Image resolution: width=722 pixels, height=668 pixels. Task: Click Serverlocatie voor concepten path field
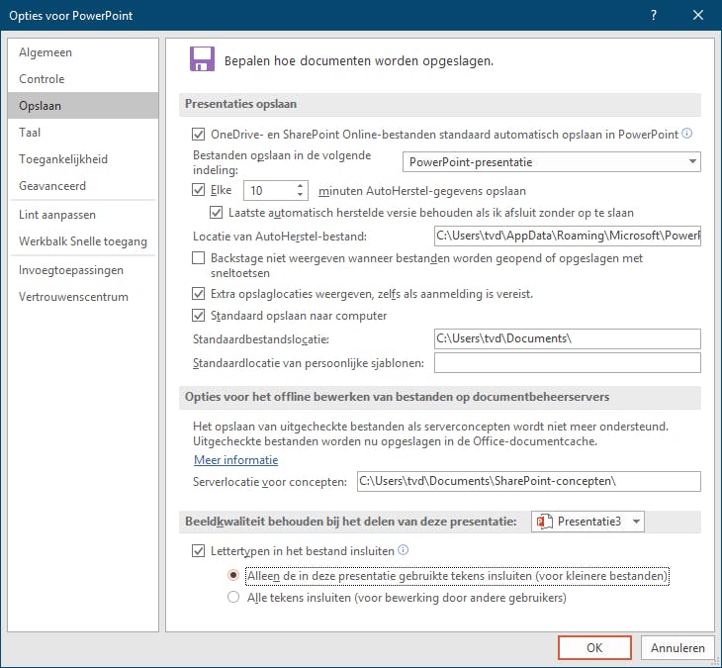528,481
